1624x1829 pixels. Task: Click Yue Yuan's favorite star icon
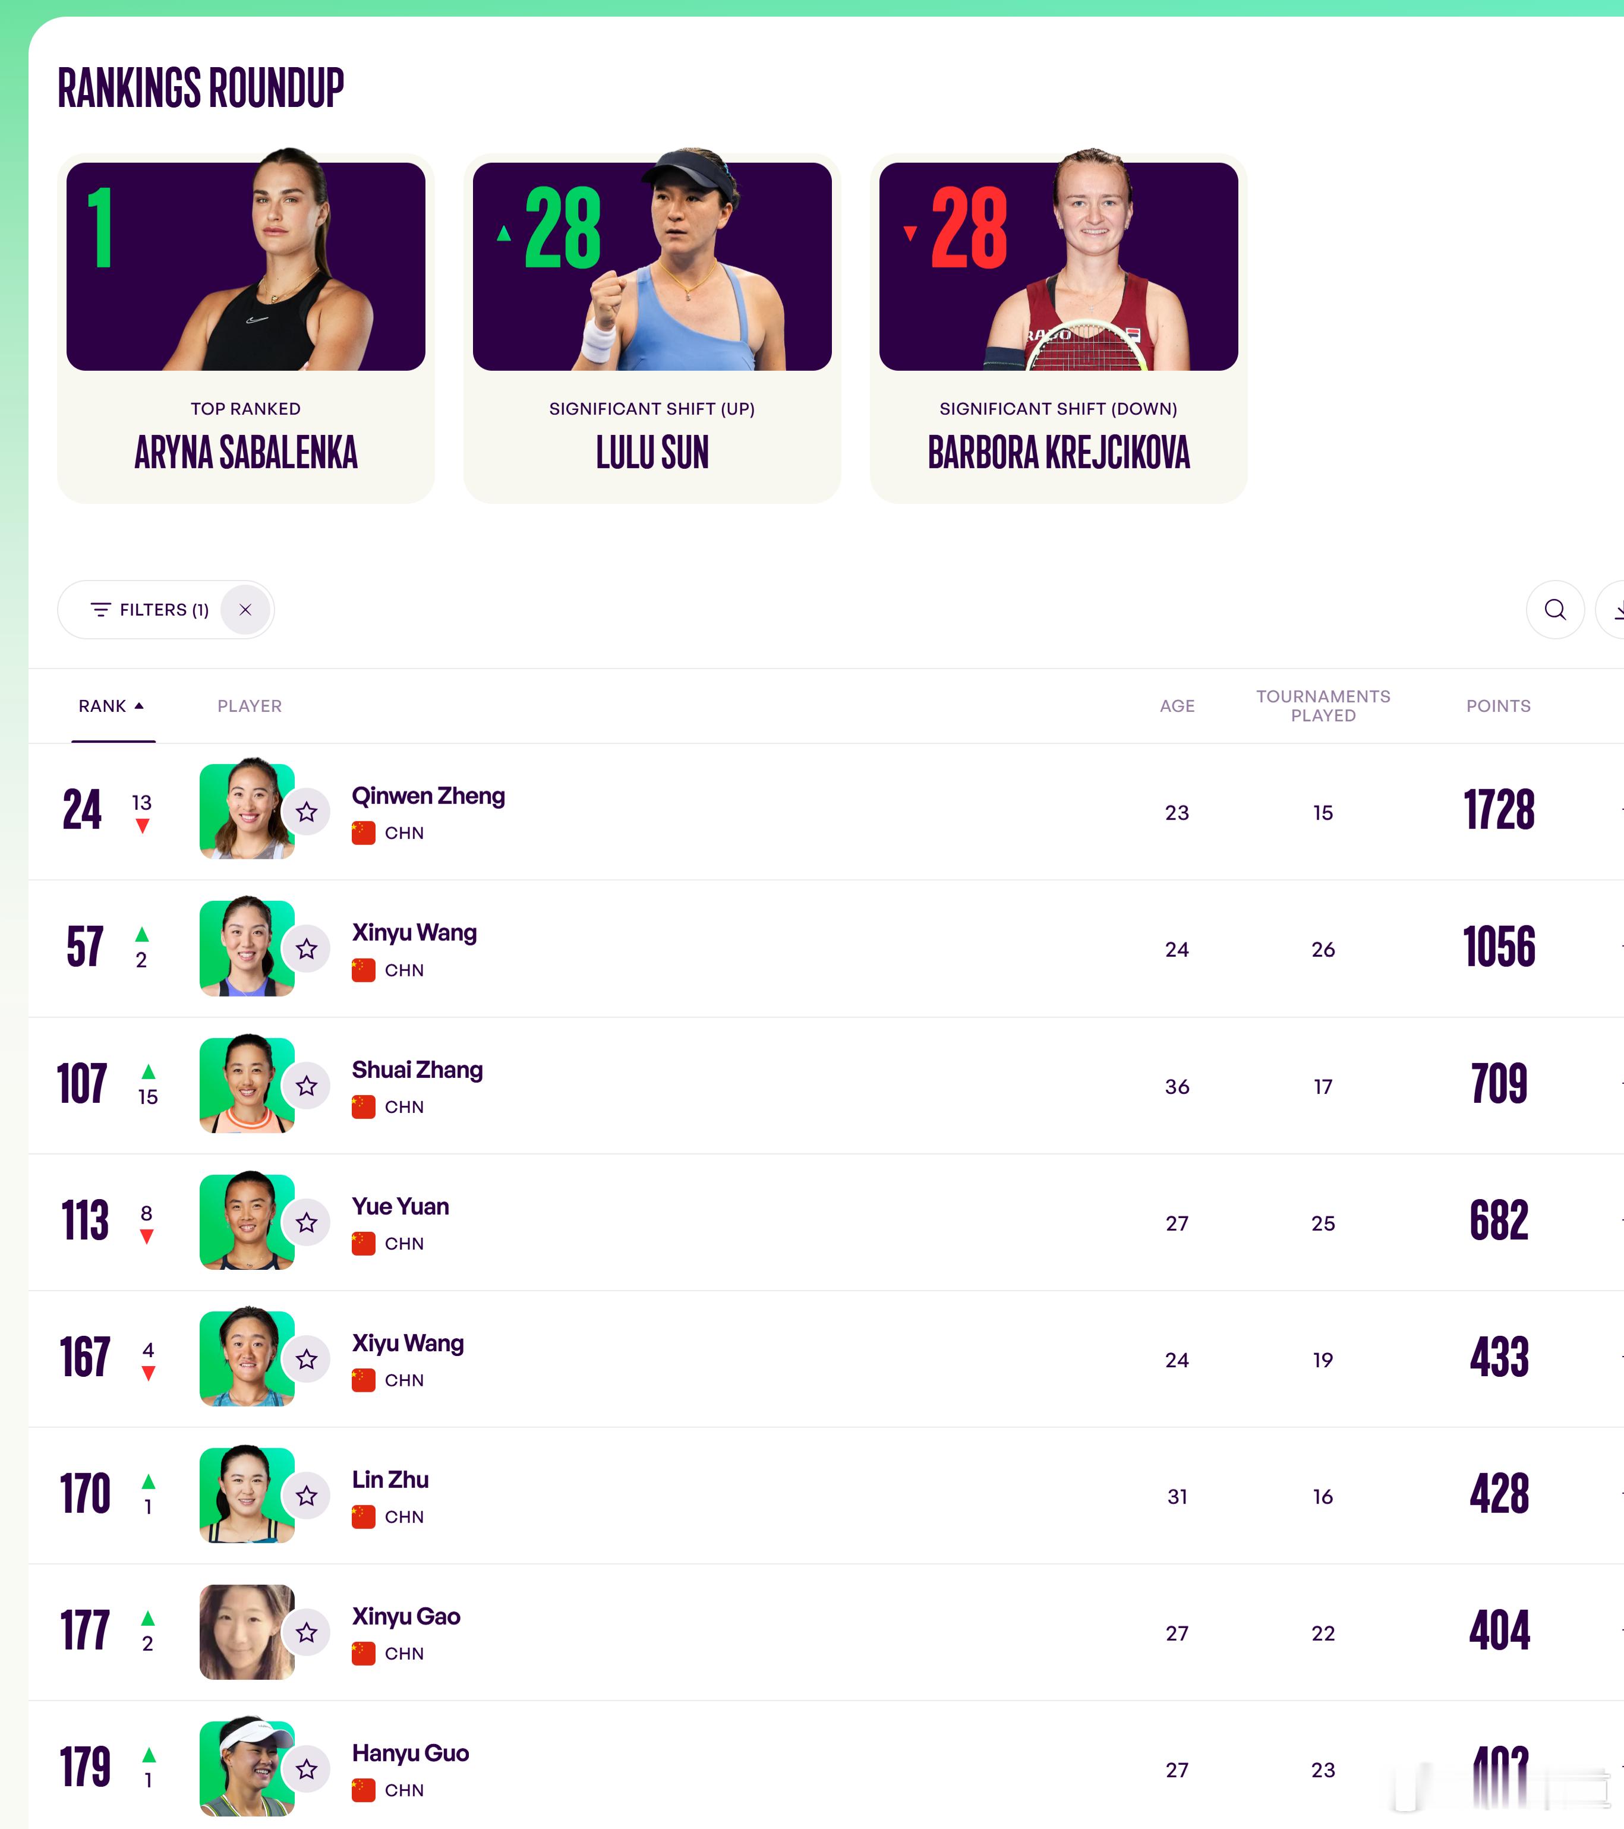coord(307,1222)
